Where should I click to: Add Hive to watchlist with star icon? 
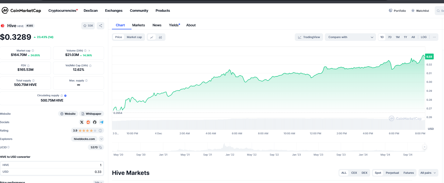tap(88, 26)
